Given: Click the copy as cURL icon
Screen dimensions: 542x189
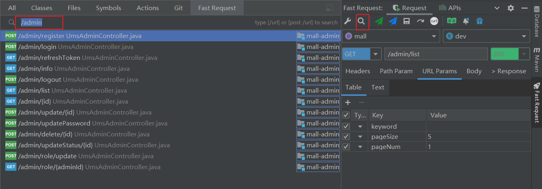Looking at the screenshot, I should point(434,21).
